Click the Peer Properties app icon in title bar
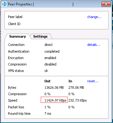This screenshot has width=113, height=123. (x=4, y=4)
